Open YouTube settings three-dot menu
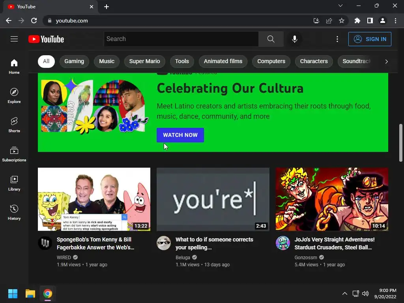404x303 pixels. point(337,39)
